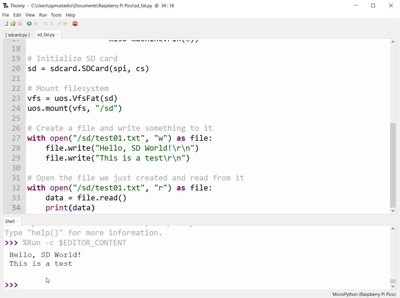Image resolution: width=400 pixels, height=298 pixels.
Task: Resume program execution
Action: [x=65, y=24]
